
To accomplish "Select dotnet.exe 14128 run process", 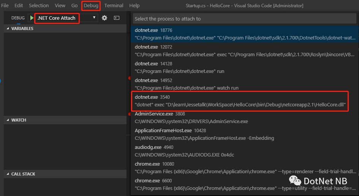I will (245, 67).
